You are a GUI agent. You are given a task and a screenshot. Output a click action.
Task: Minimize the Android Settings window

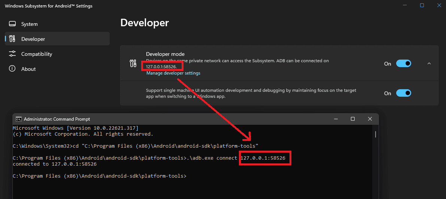405,5
